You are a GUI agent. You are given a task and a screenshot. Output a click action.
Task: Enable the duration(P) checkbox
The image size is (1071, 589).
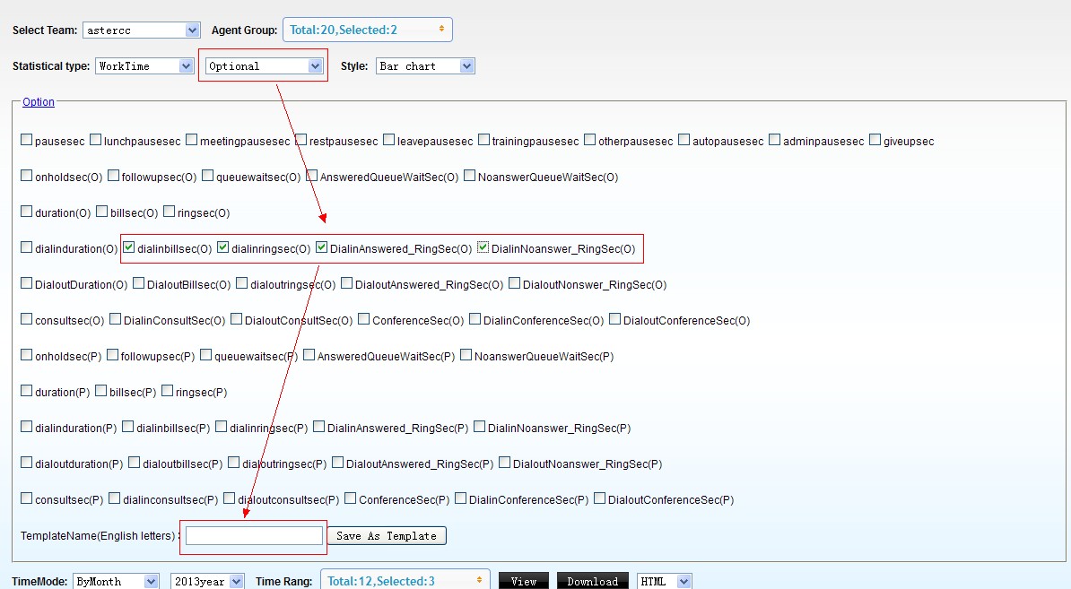coord(27,392)
